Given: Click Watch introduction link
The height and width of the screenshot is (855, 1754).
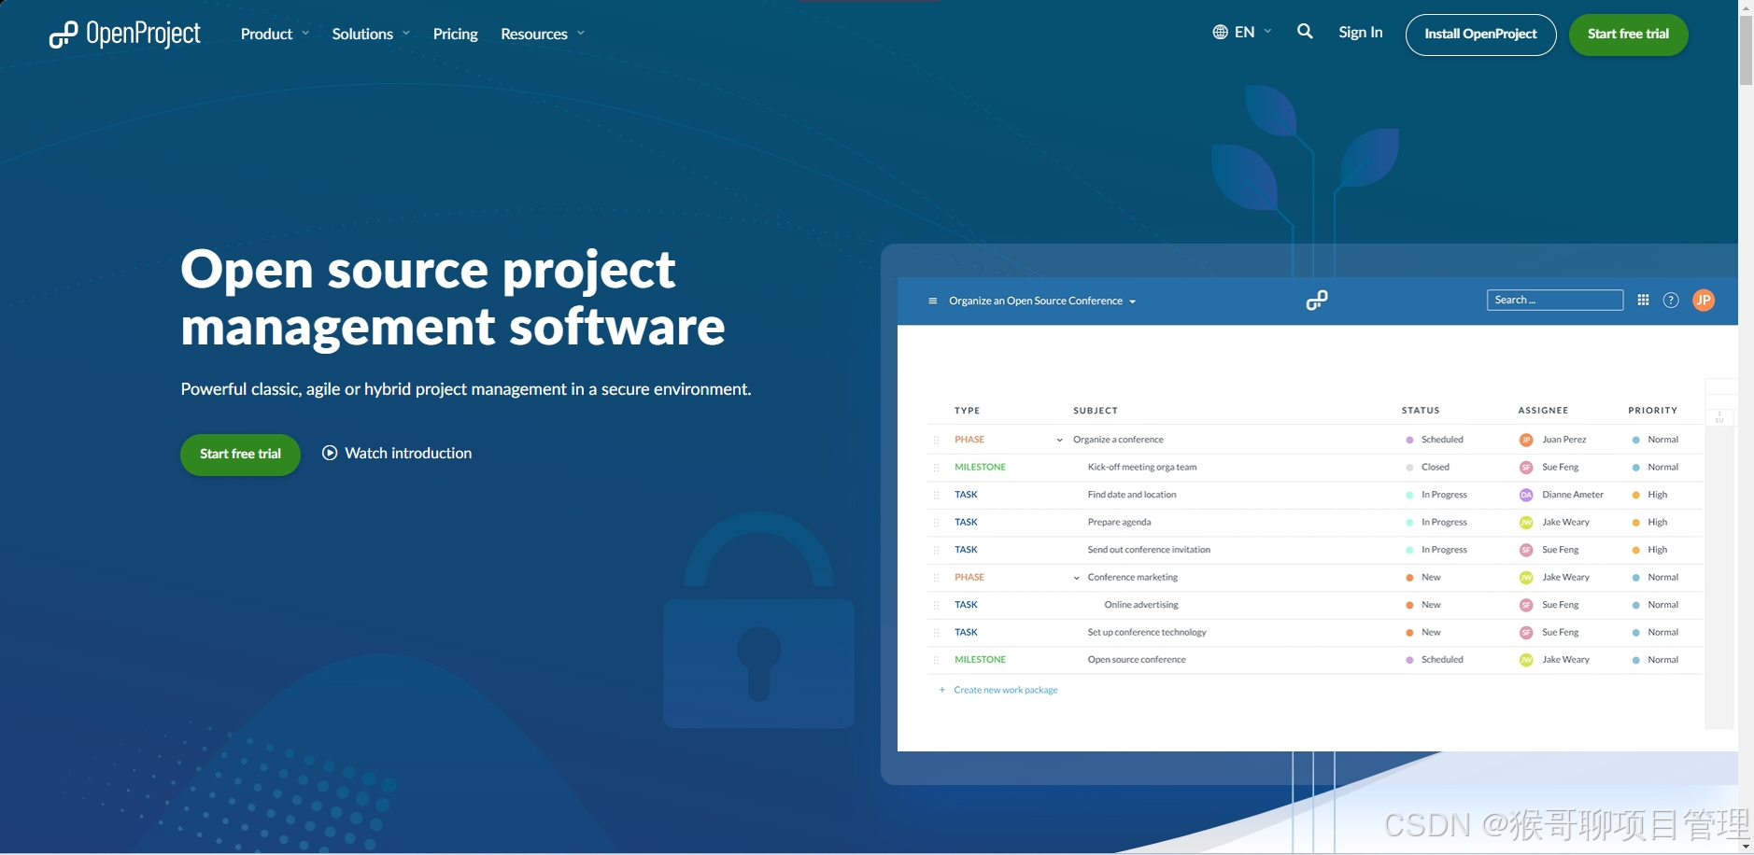Looking at the screenshot, I should 408,453.
